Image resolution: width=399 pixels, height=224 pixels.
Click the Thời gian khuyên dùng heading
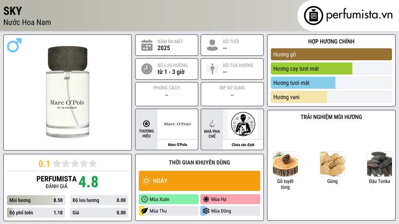coord(199,162)
